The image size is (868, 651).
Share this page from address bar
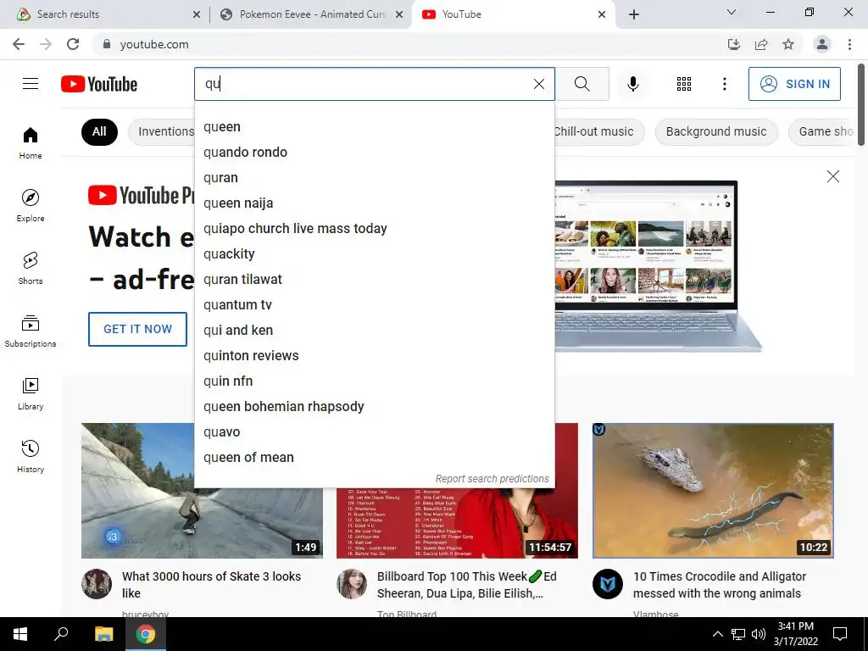(761, 44)
